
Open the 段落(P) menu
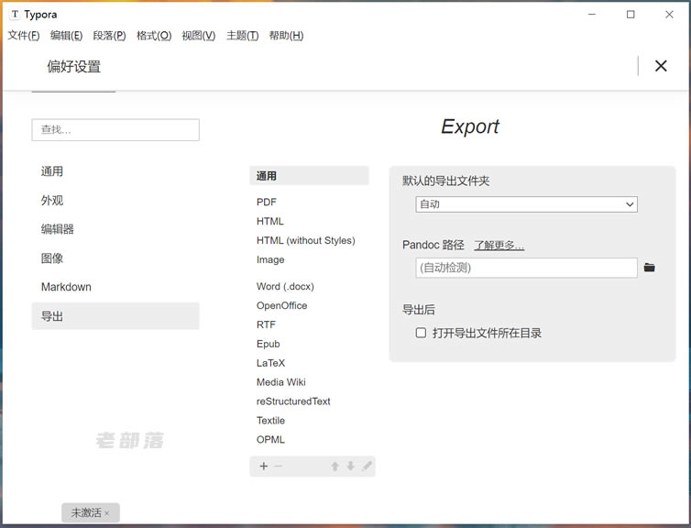[109, 36]
